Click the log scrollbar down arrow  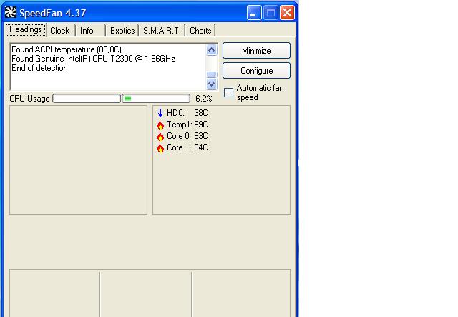(212, 84)
